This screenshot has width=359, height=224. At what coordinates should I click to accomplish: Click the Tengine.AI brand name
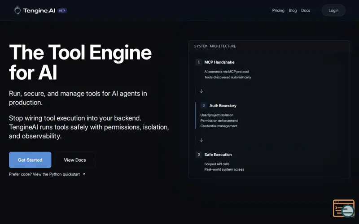click(39, 10)
